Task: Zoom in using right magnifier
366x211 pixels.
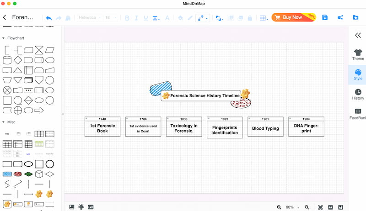Action: pyautogui.click(x=307, y=207)
